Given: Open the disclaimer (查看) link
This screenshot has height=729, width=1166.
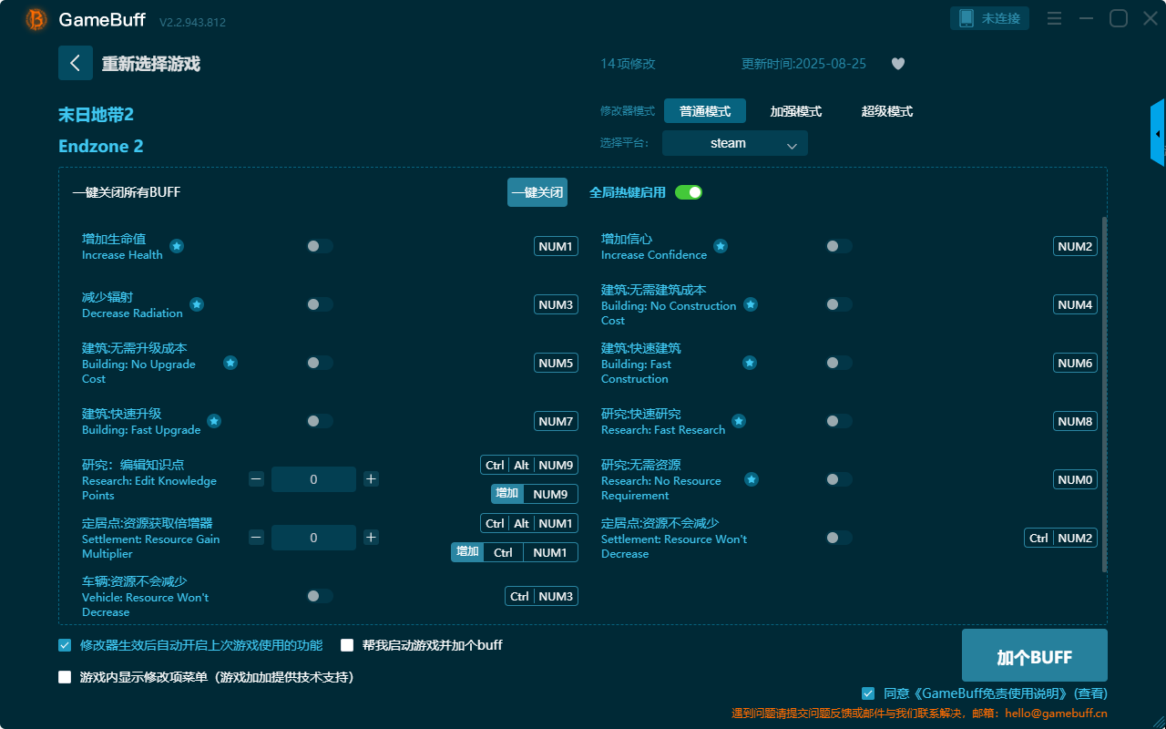Looking at the screenshot, I should coord(1091,693).
